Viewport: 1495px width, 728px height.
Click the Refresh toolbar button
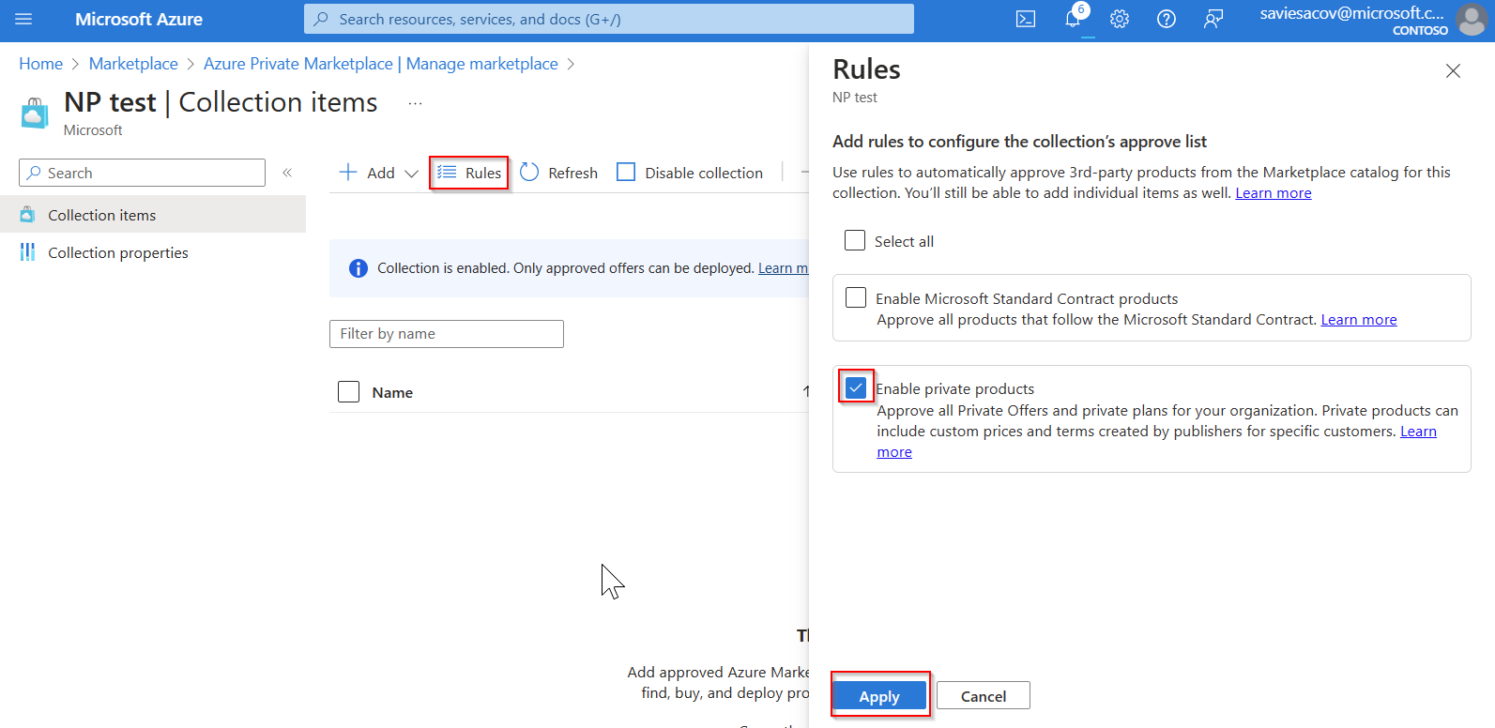(x=559, y=173)
